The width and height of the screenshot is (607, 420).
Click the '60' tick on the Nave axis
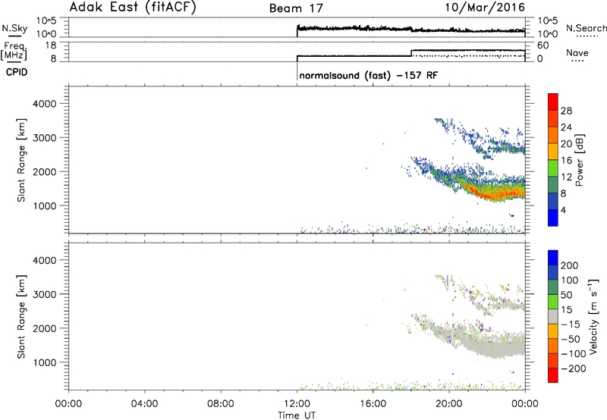[543, 45]
